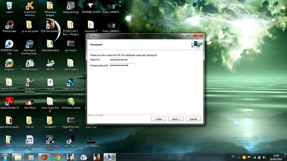Viewport: 287px width, 161px height.
Task: Open Google Chrome from taskbar
Action: (57, 157)
